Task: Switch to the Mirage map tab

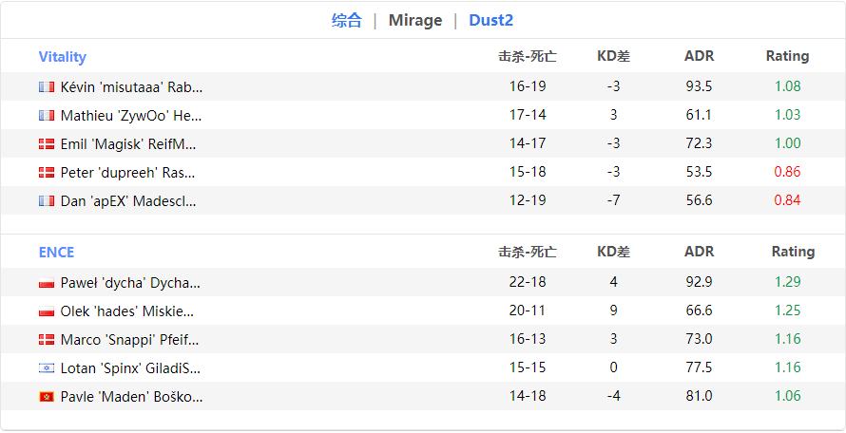Action: point(415,20)
